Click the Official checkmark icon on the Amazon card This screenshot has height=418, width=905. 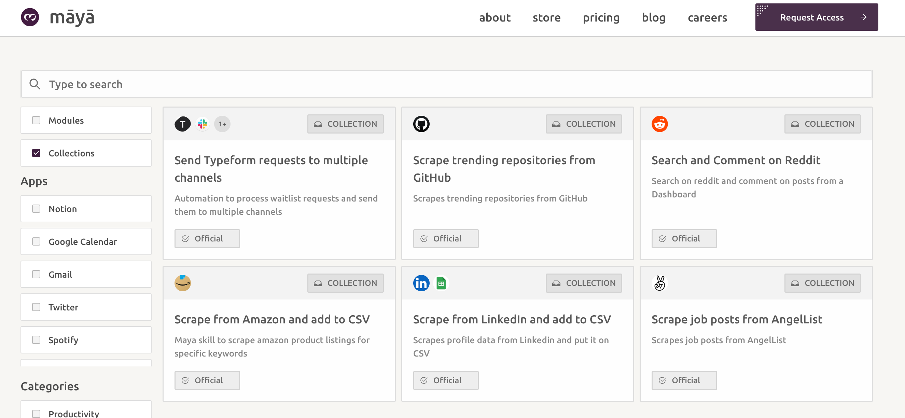point(185,380)
